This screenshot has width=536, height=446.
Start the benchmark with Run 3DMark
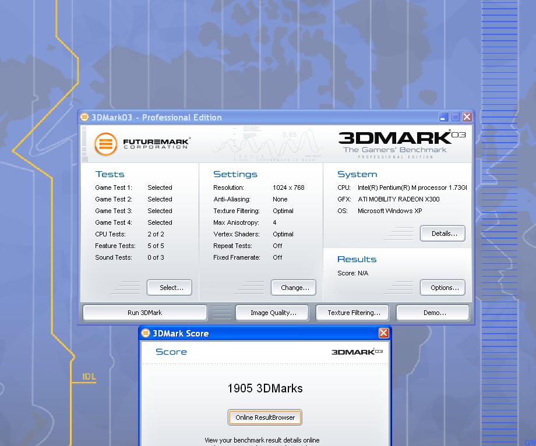[x=145, y=313]
